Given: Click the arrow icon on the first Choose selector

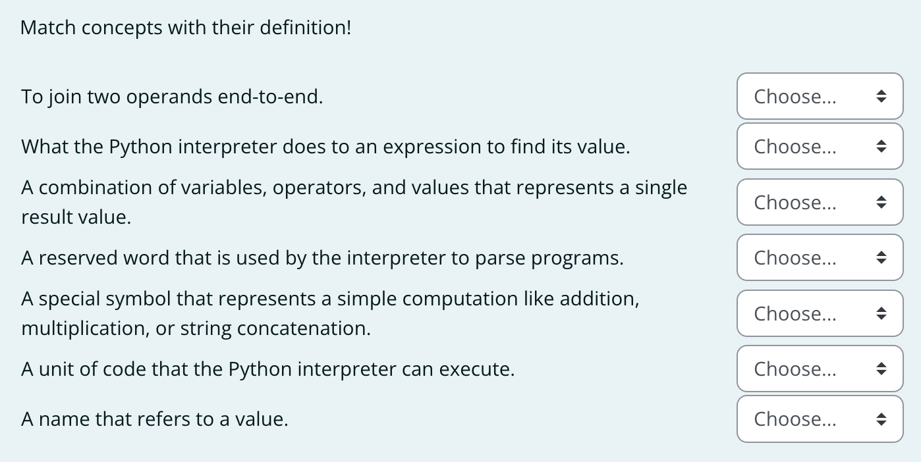Looking at the screenshot, I should [883, 96].
